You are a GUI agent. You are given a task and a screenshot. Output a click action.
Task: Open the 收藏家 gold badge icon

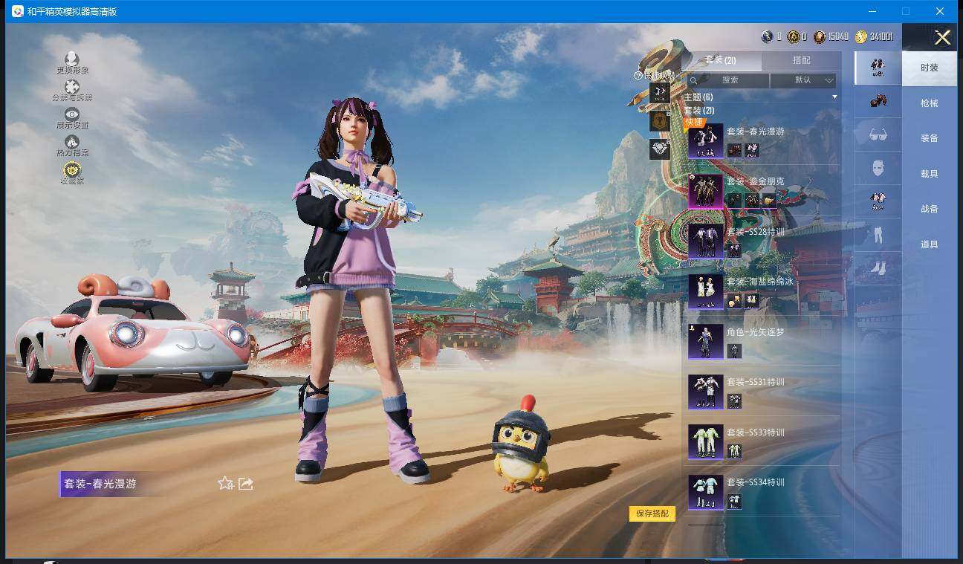(72, 170)
